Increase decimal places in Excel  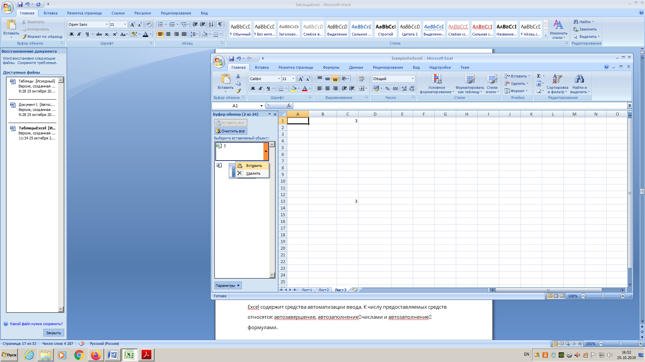click(x=404, y=88)
